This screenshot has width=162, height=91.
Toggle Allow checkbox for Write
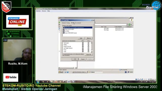(x=83, y=51)
